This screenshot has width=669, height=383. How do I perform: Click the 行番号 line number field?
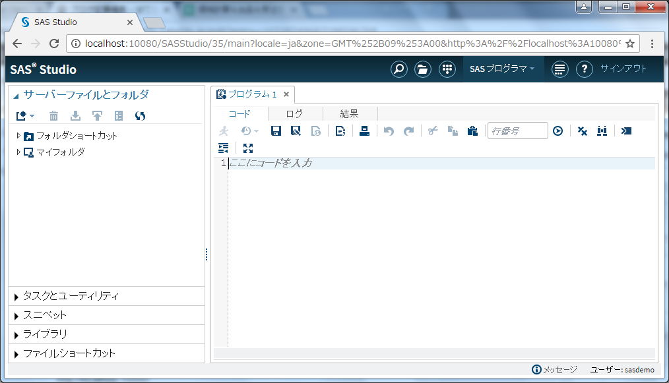pos(517,131)
